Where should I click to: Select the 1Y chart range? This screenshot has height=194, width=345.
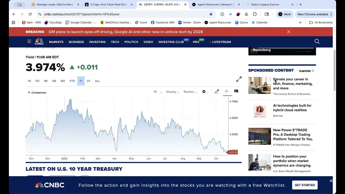click(81, 81)
